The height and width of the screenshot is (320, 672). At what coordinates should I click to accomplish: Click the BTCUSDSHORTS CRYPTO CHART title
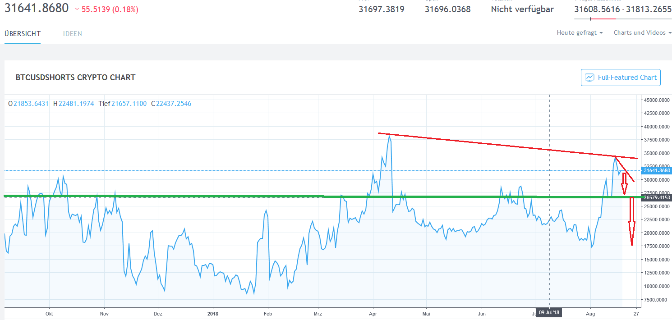75,77
